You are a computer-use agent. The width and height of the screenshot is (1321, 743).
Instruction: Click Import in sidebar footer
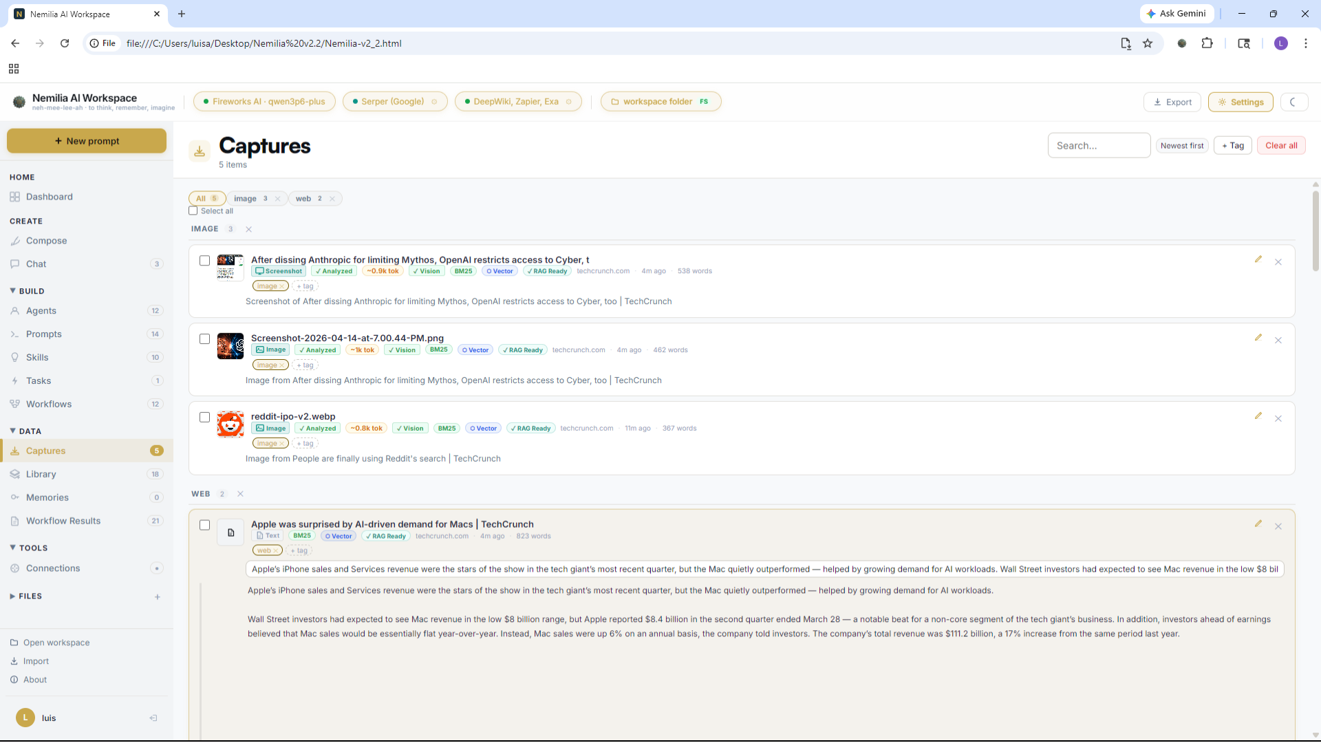click(x=30, y=661)
